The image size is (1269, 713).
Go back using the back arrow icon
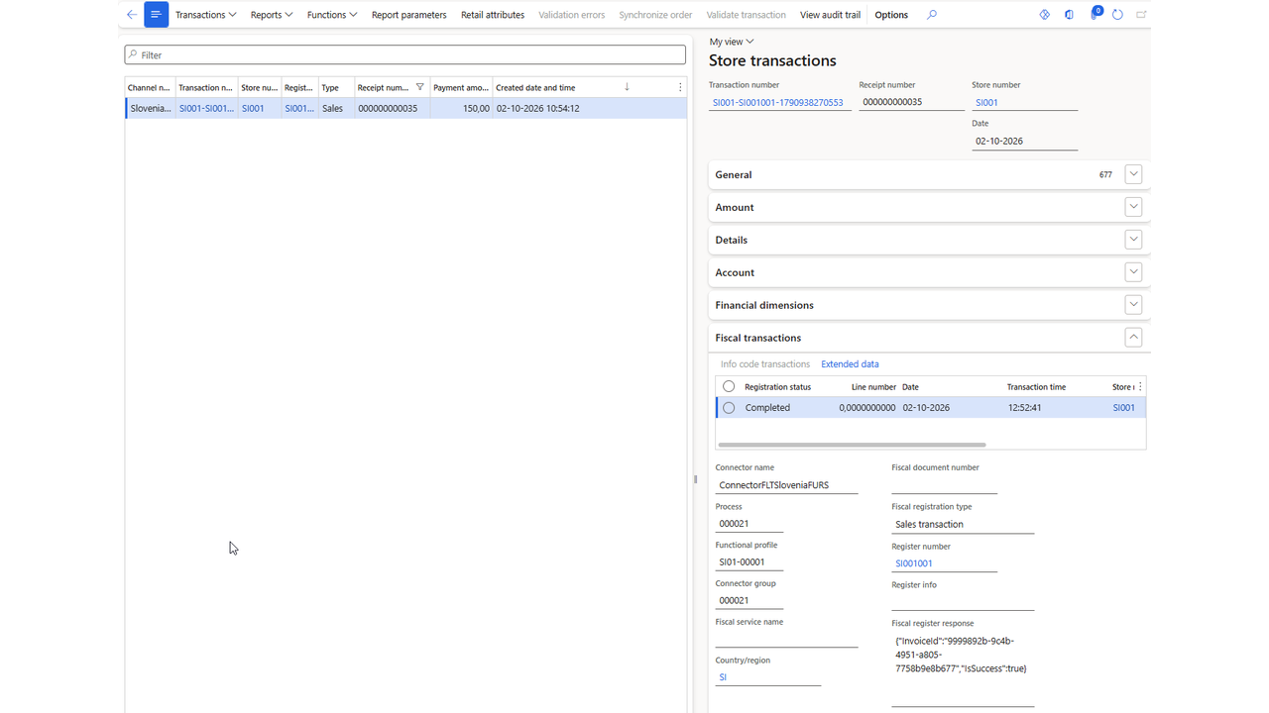[x=132, y=15]
